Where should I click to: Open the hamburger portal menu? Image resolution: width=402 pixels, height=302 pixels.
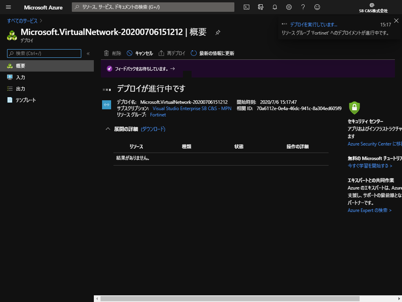point(8,7)
